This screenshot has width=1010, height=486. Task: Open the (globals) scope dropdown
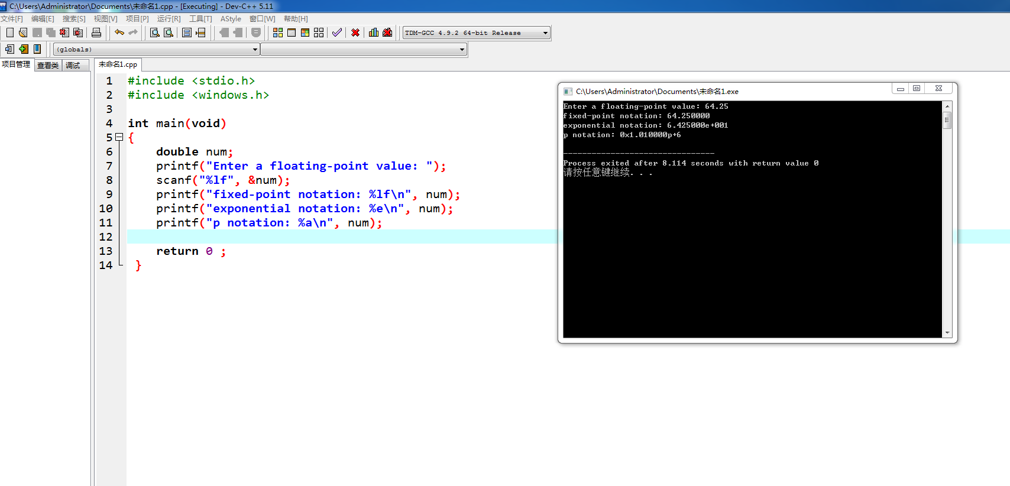click(156, 49)
